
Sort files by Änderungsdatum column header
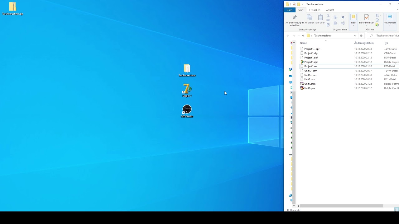(368, 43)
